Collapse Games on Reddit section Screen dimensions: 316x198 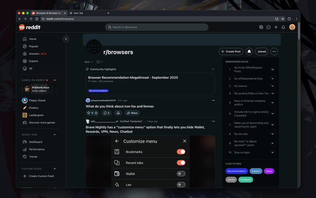[55, 80]
